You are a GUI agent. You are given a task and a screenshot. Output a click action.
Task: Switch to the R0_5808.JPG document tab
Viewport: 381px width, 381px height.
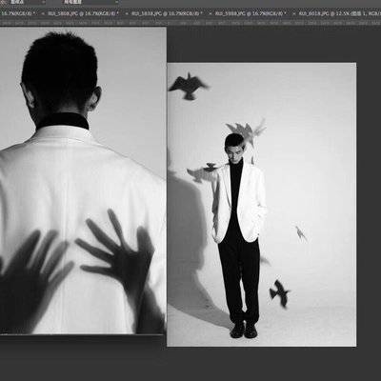point(83,13)
